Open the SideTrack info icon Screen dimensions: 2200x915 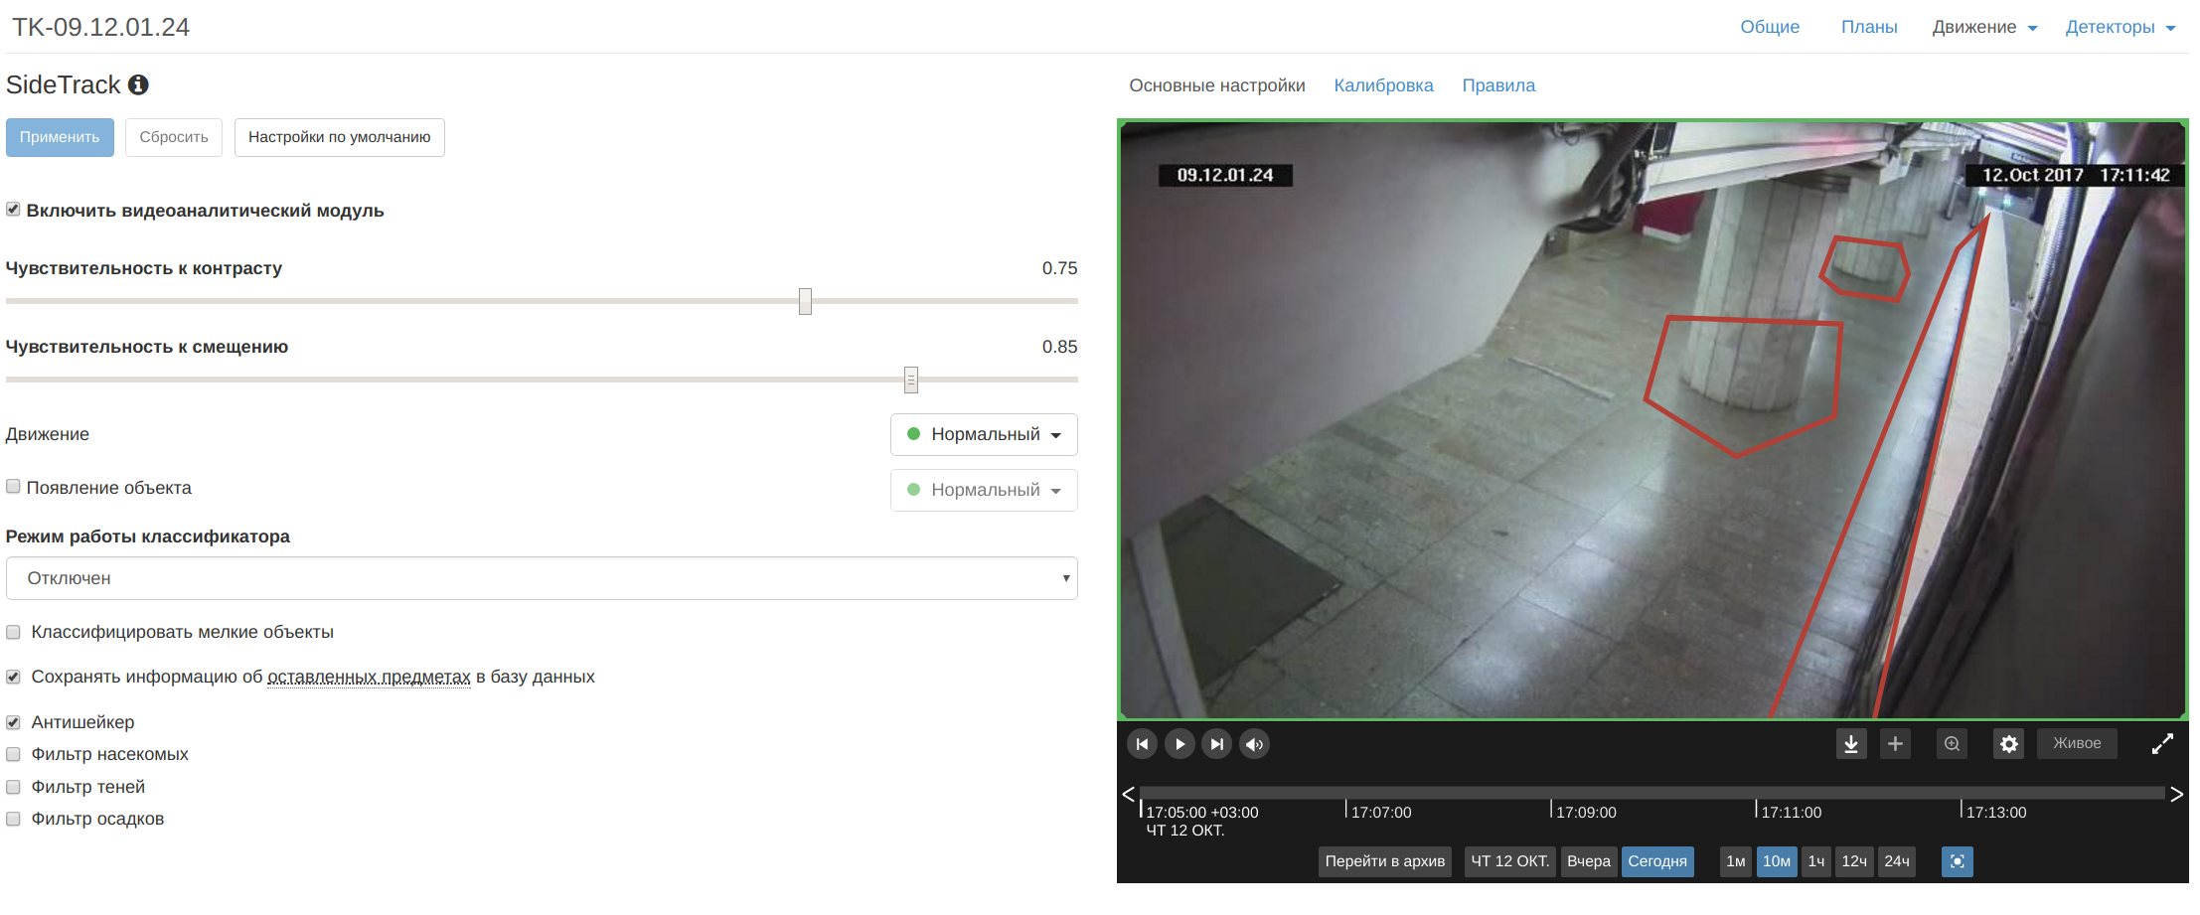(x=138, y=85)
